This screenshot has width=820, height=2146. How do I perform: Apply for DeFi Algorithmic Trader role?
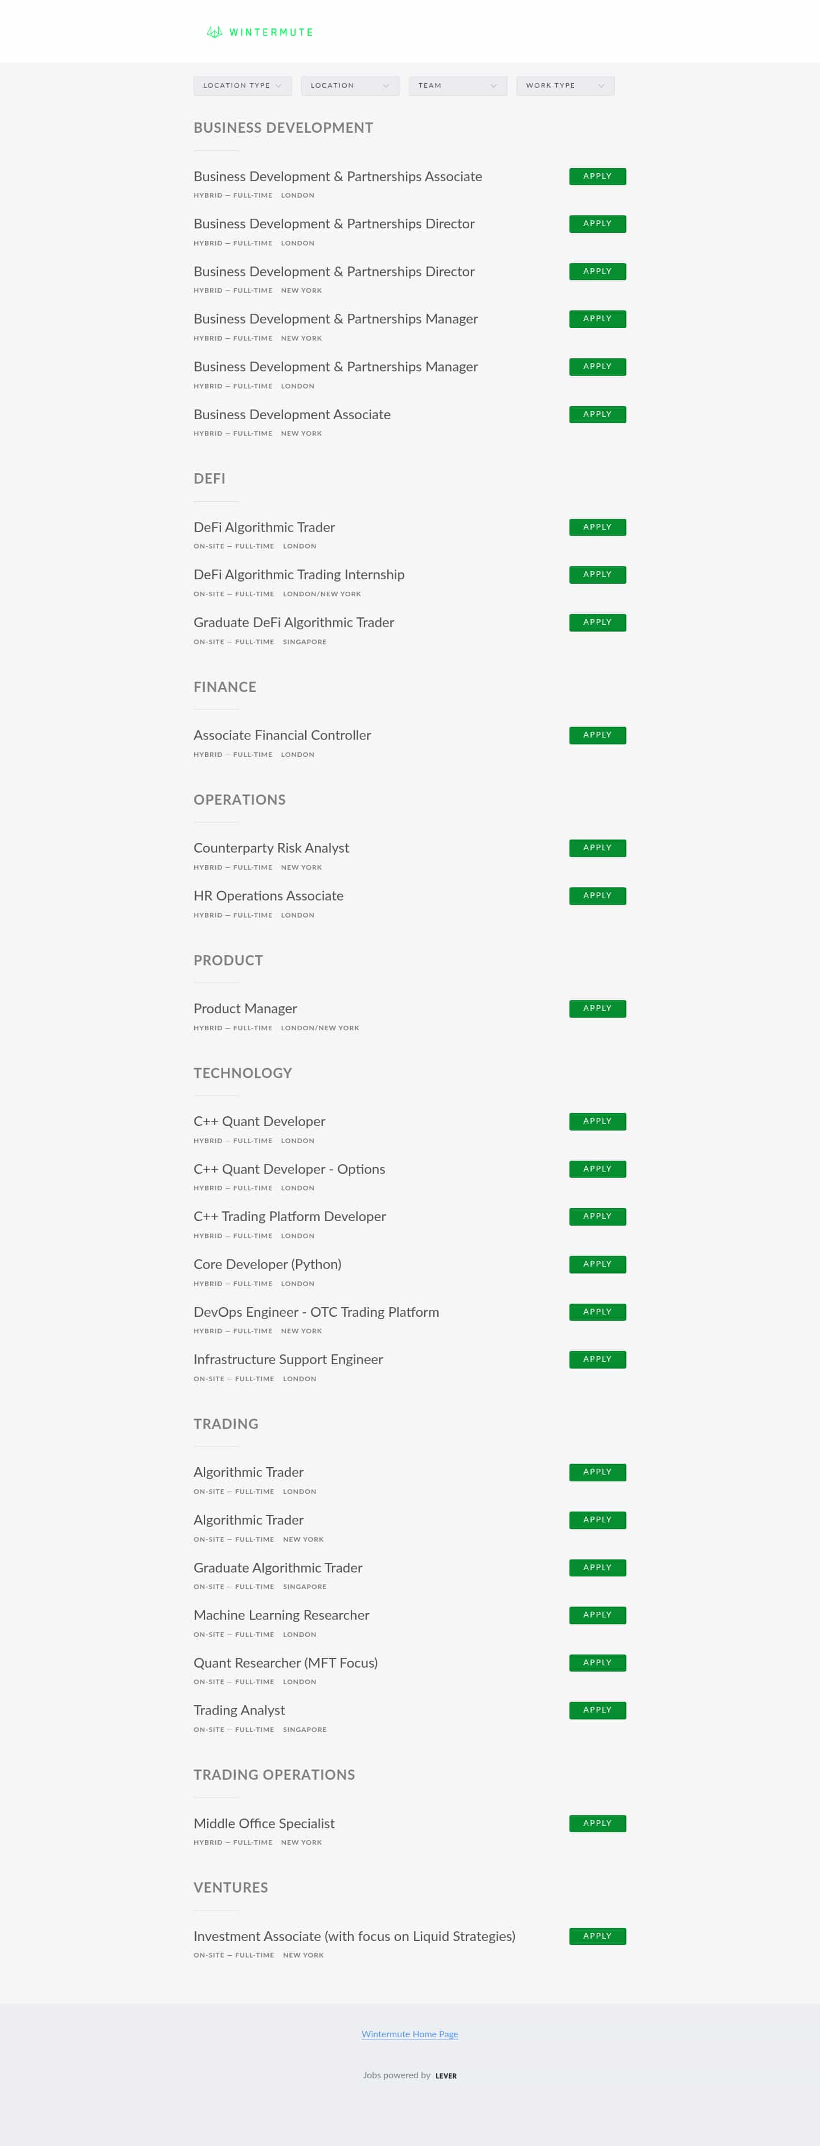point(597,527)
